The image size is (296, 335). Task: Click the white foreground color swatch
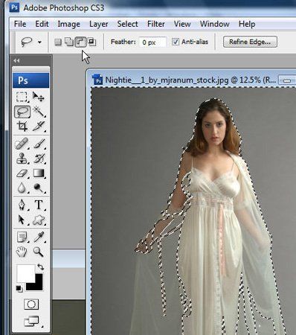(25, 273)
